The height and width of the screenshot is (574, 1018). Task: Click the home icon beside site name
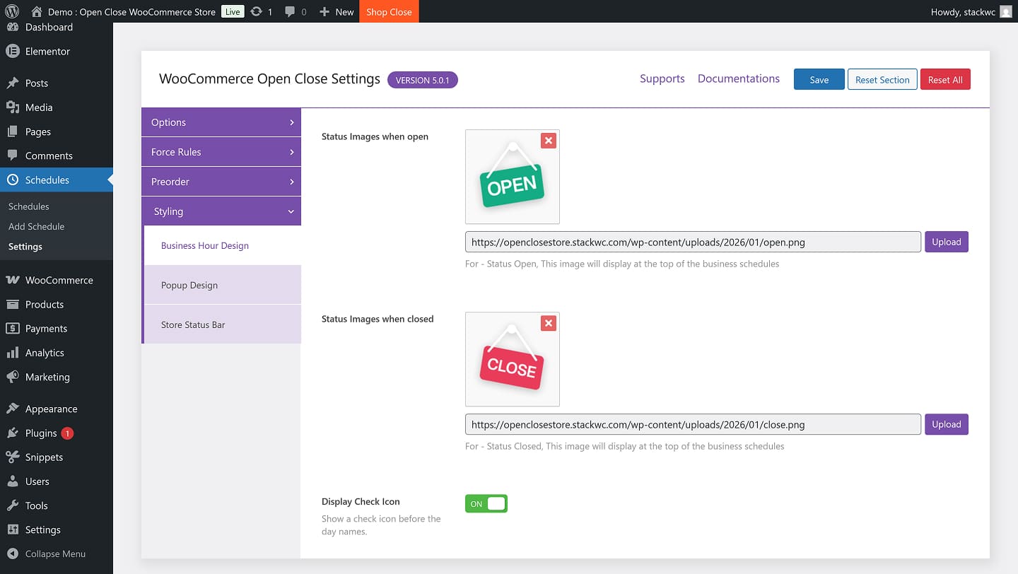click(x=37, y=11)
